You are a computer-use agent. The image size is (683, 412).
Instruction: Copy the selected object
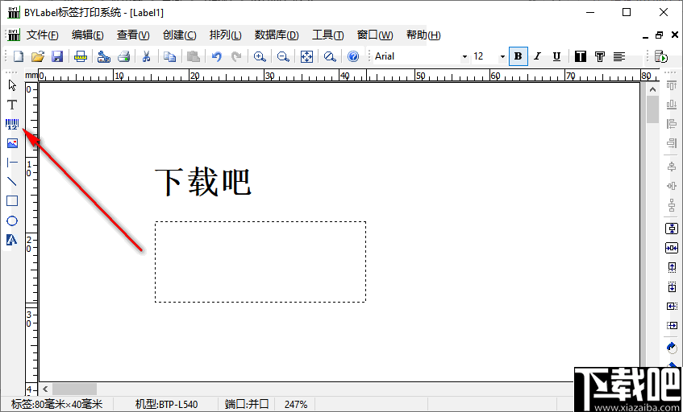169,56
